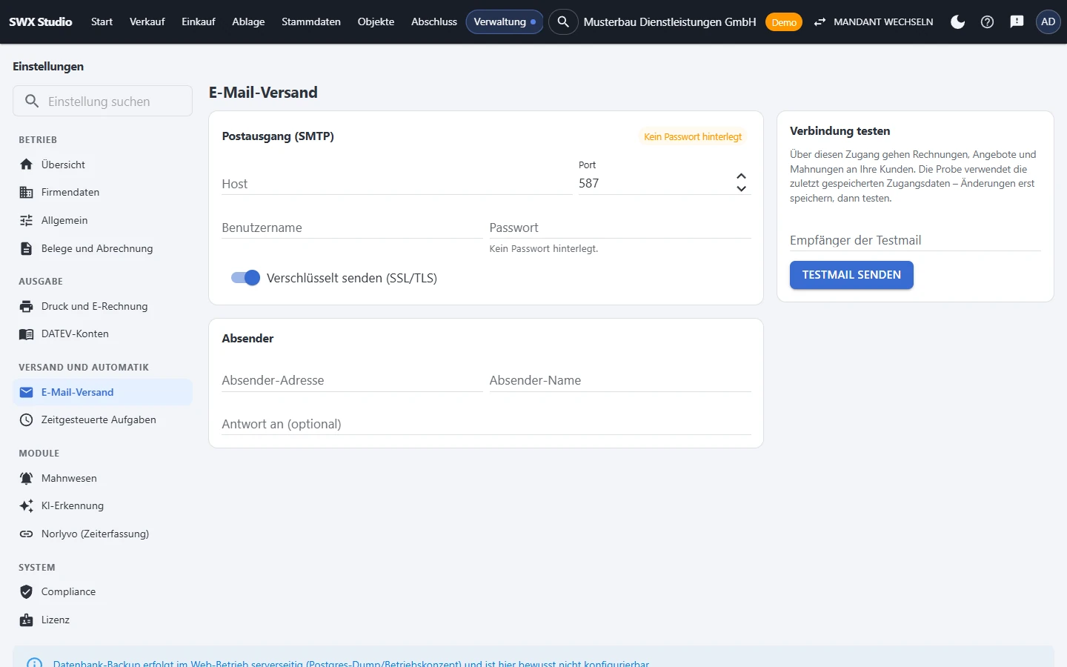Click the Lizenz badge icon
This screenshot has width=1067, height=667.
27,620
